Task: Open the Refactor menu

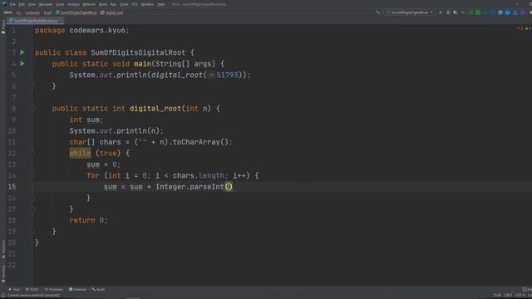Action: coord(89,4)
